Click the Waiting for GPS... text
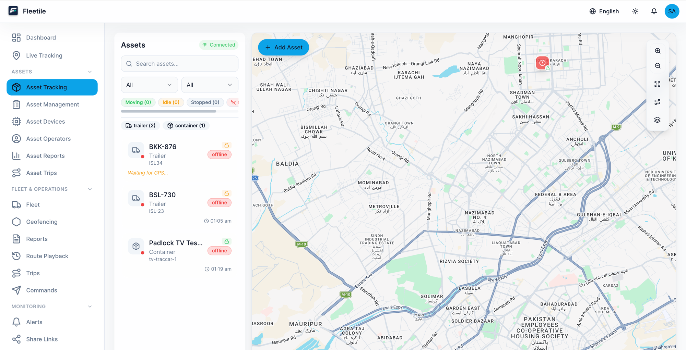 [148, 173]
